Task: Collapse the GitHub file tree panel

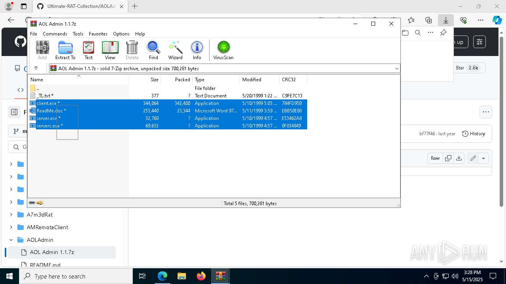Action: point(14,112)
